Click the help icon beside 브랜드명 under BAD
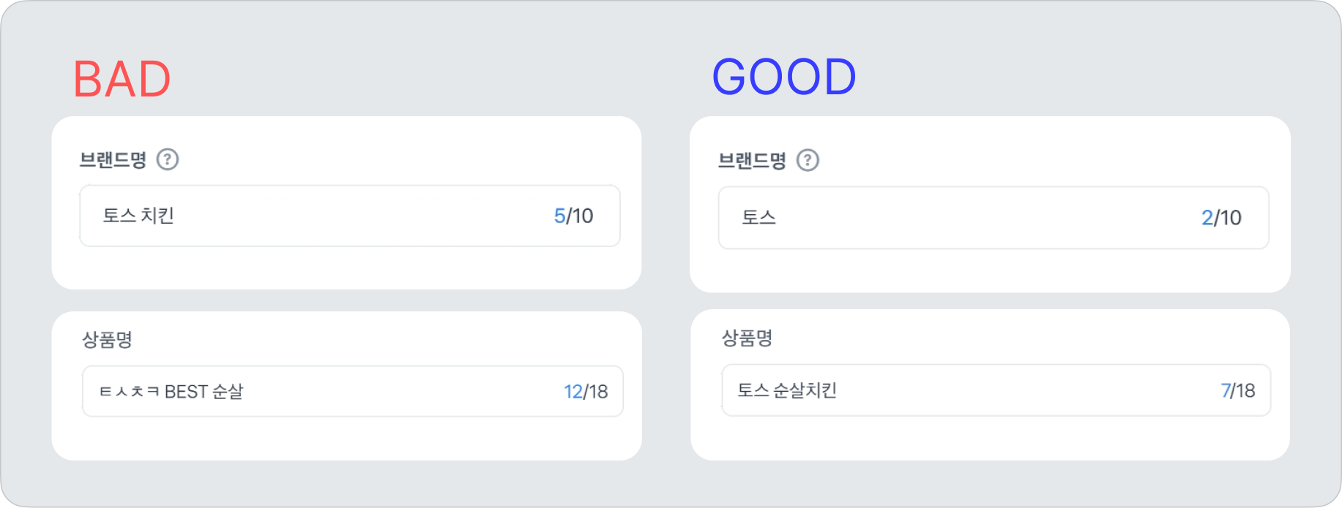This screenshot has width=1342, height=508. click(x=168, y=159)
